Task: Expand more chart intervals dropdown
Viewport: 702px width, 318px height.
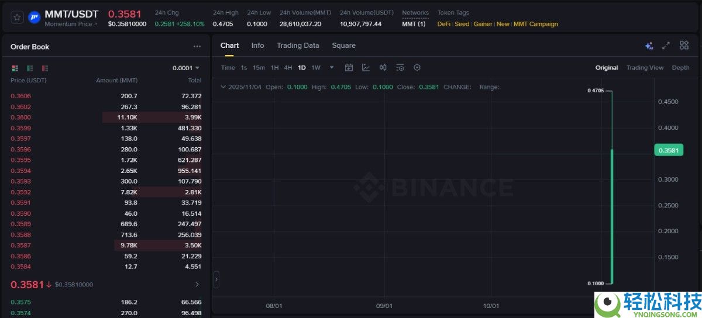Action: tap(332, 67)
